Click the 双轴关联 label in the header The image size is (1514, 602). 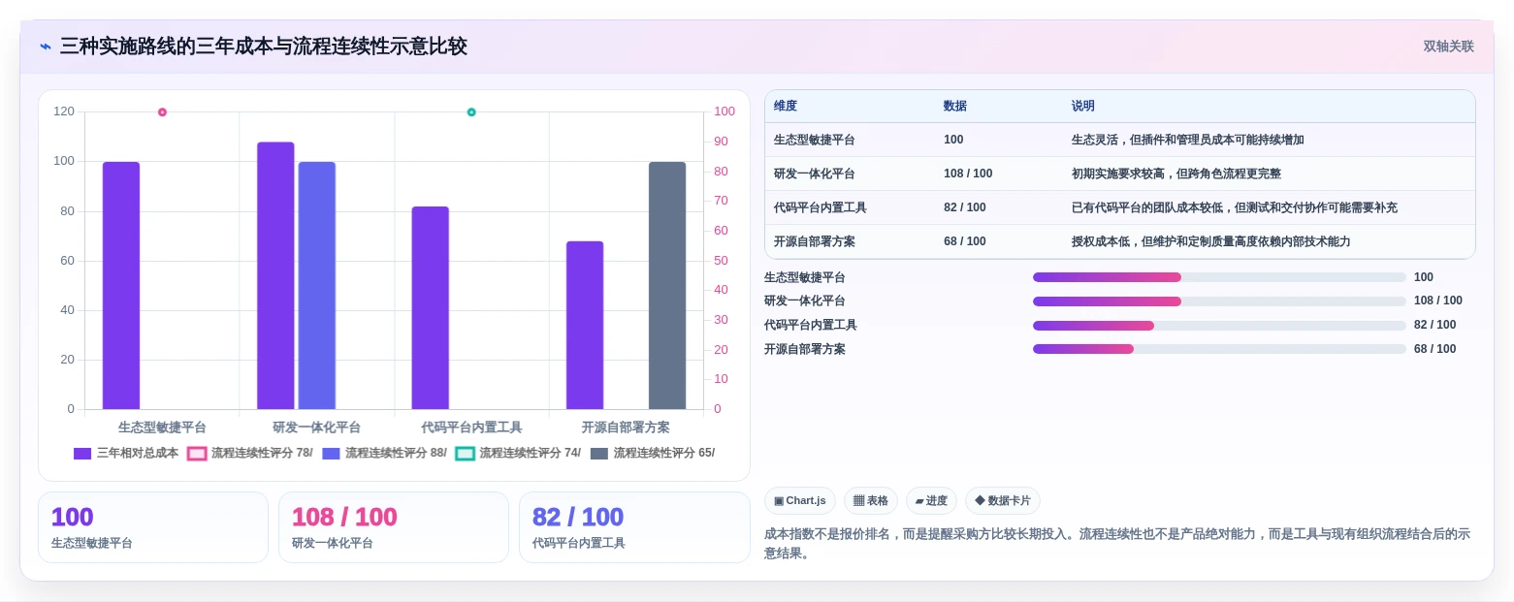pyautogui.click(x=1448, y=47)
